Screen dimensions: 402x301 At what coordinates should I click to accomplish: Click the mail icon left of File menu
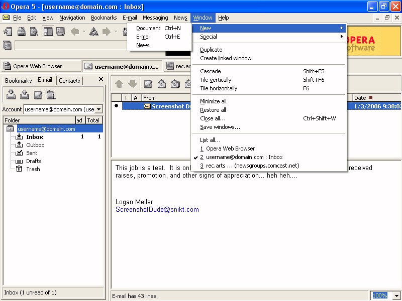tap(6, 18)
